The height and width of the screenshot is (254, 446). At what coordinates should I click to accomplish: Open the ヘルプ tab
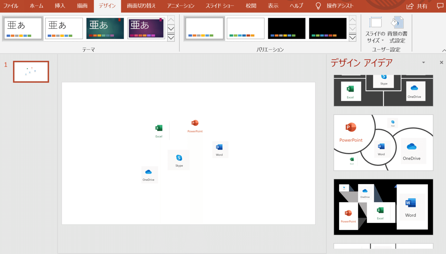(x=297, y=6)
